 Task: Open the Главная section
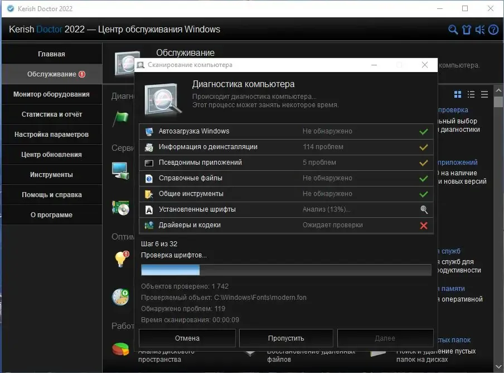pos(52,54)
